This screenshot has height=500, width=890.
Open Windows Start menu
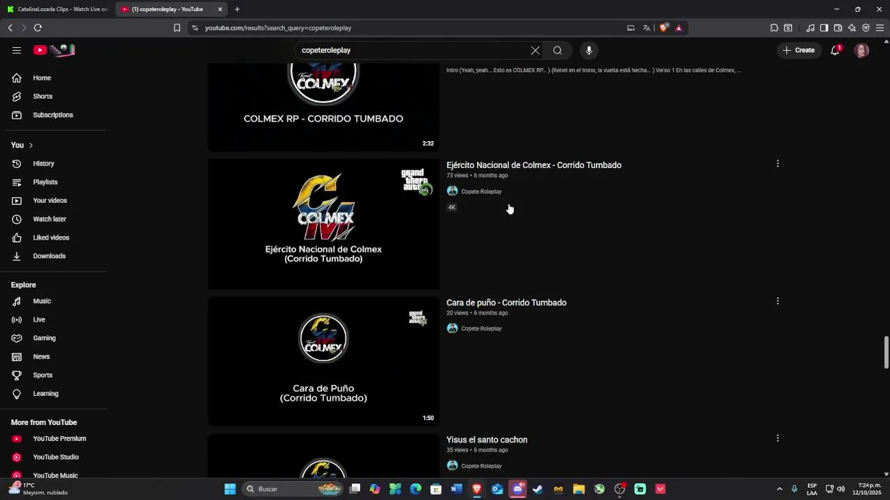[230, 489]
